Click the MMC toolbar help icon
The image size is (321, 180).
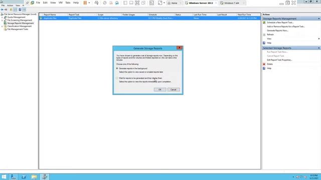(x=20, y=9)
